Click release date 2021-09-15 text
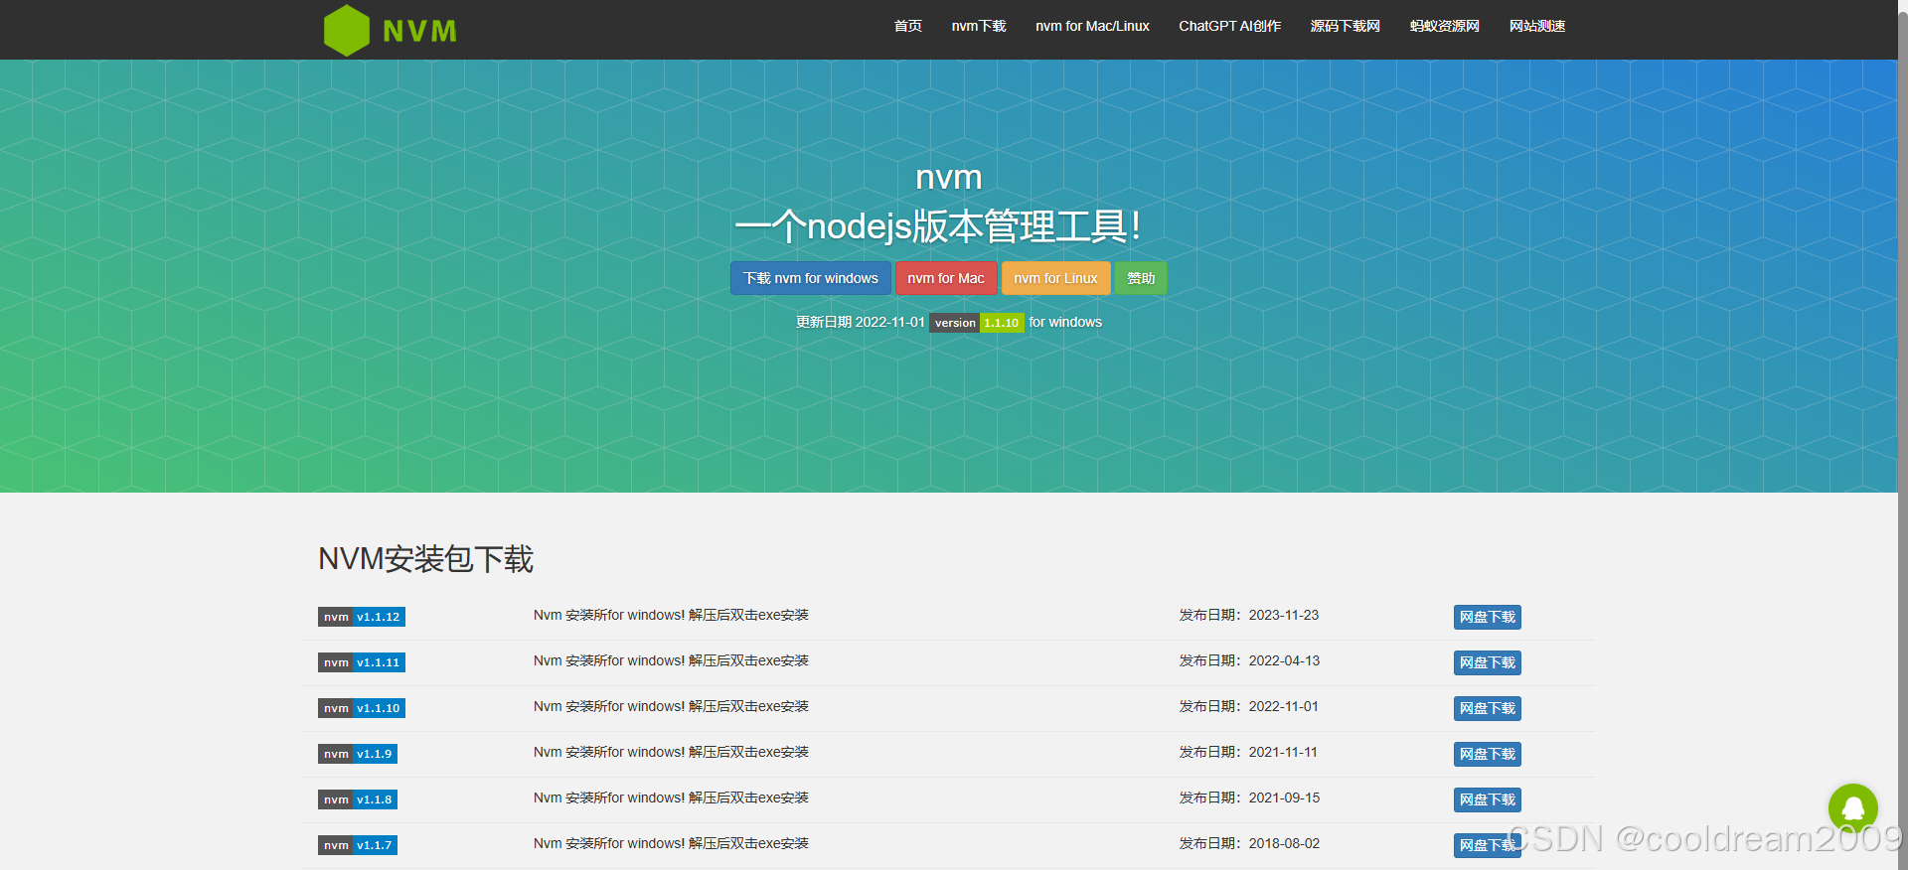 (x=1249, y=797)
